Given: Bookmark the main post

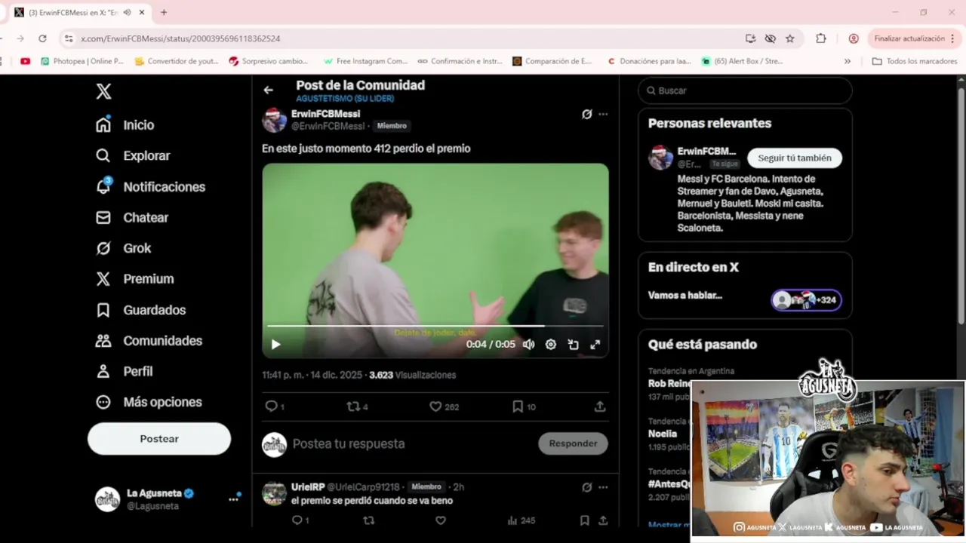Looking at the screenshot, I should (524, 406).
